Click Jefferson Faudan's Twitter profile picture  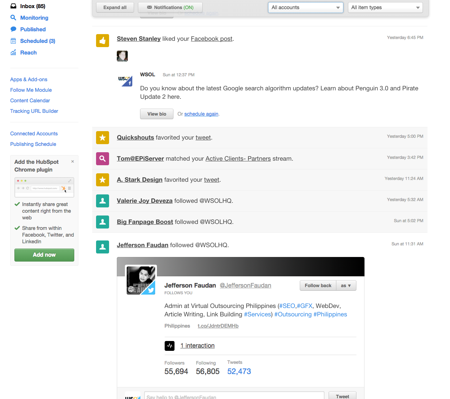[141, 280]
